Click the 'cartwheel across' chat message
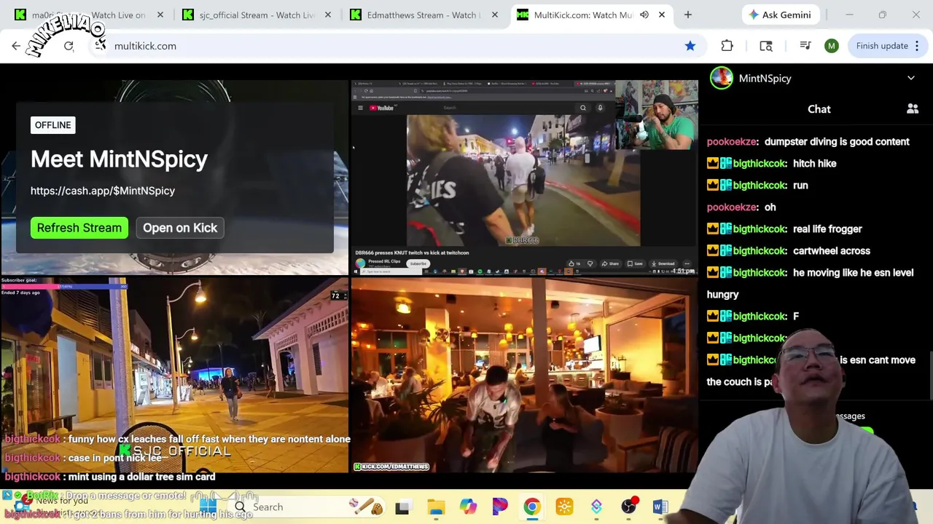 click(x=832, y=251)
